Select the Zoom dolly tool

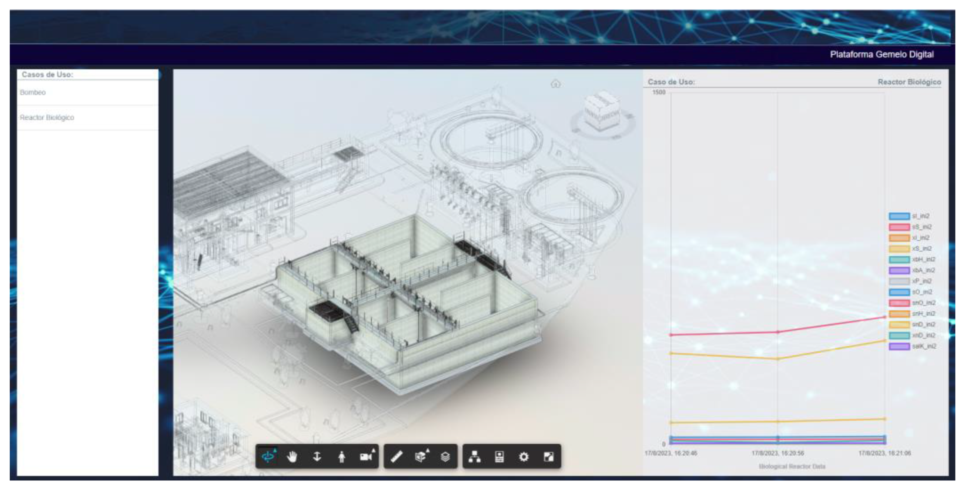point(317,456)
